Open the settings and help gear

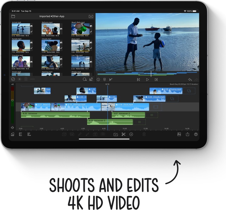click(196, 134)
